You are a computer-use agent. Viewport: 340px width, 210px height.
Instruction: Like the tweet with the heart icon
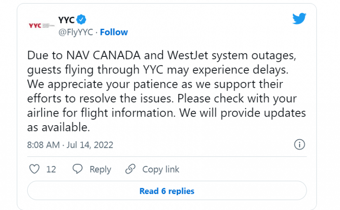pyautogui.click(x=35, y=169)
